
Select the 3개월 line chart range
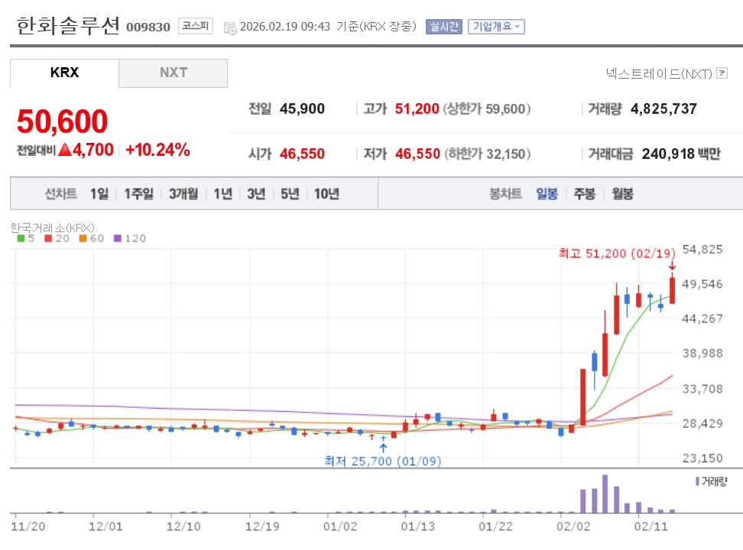pyautogui.click(x=183, y=194)
